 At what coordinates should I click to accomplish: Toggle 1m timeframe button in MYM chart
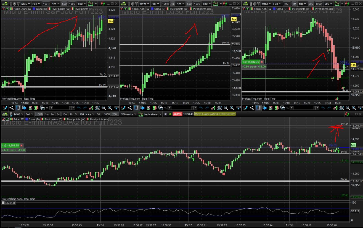(173, 4)
